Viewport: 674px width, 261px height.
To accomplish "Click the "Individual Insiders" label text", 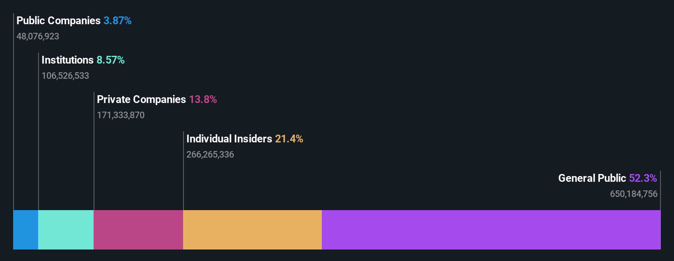I will pos(229,139).
